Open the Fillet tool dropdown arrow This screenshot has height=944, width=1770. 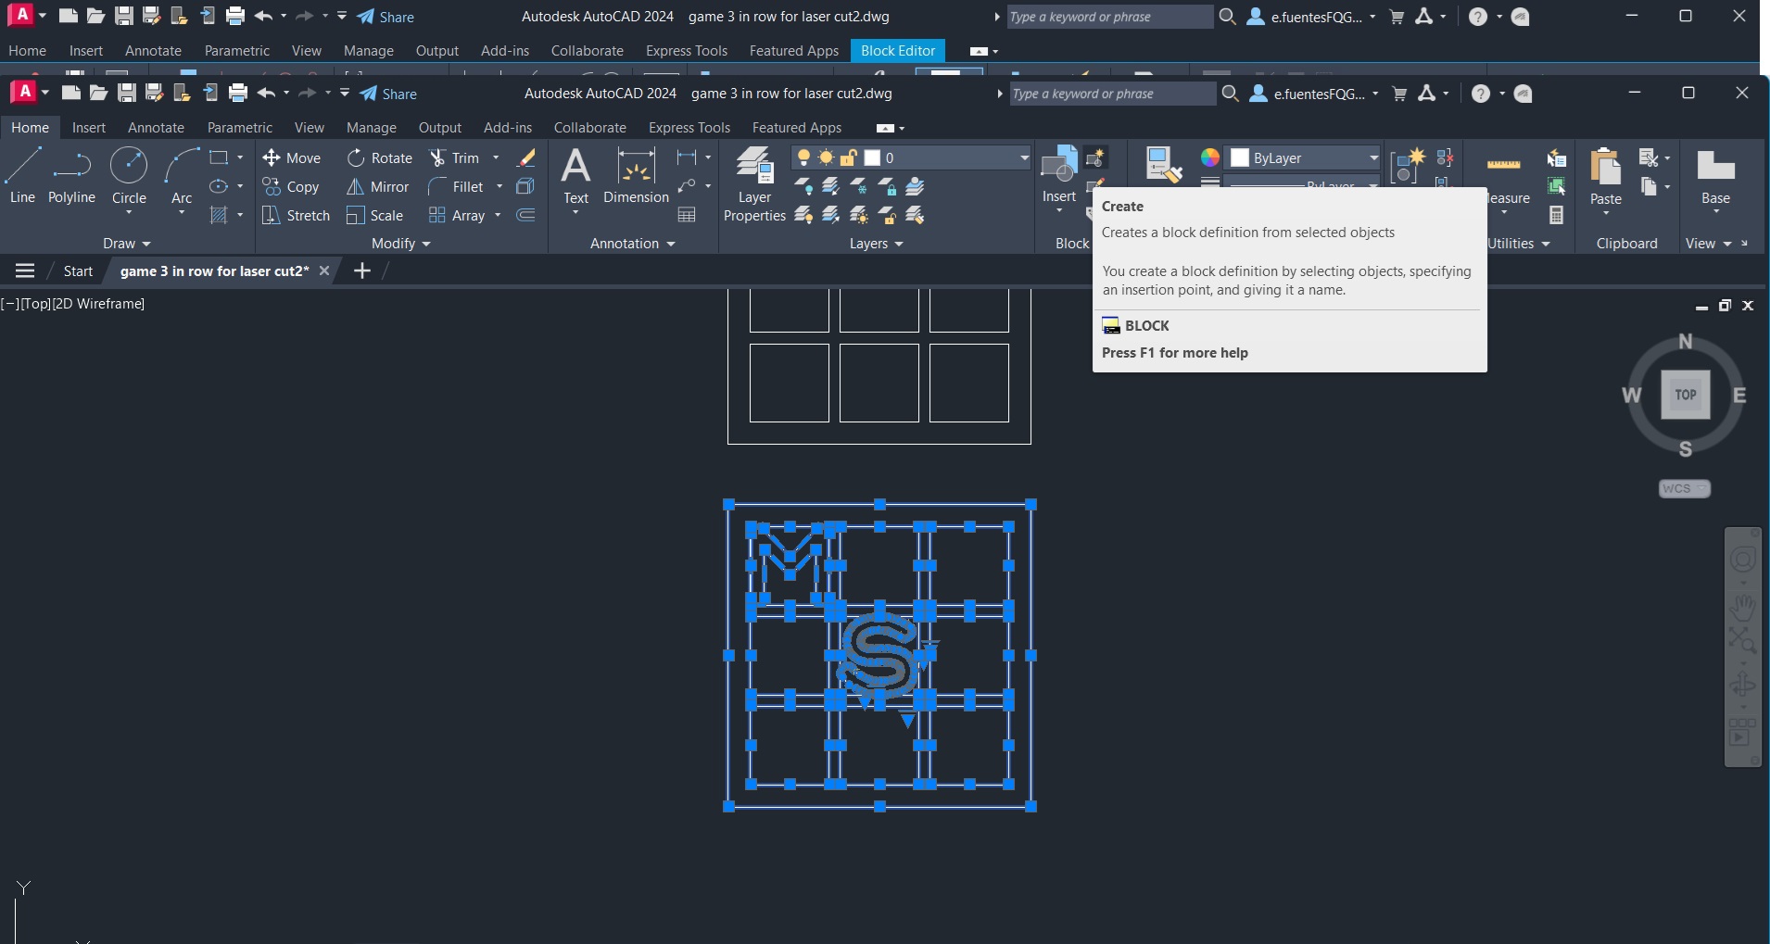click(499, 186)
